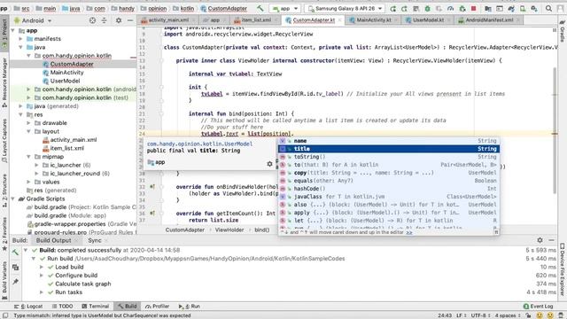Image resolution: width=567 pixels, height=319 pixels.
Task: Open Project panel gear settings
Action: pos(119,20)
